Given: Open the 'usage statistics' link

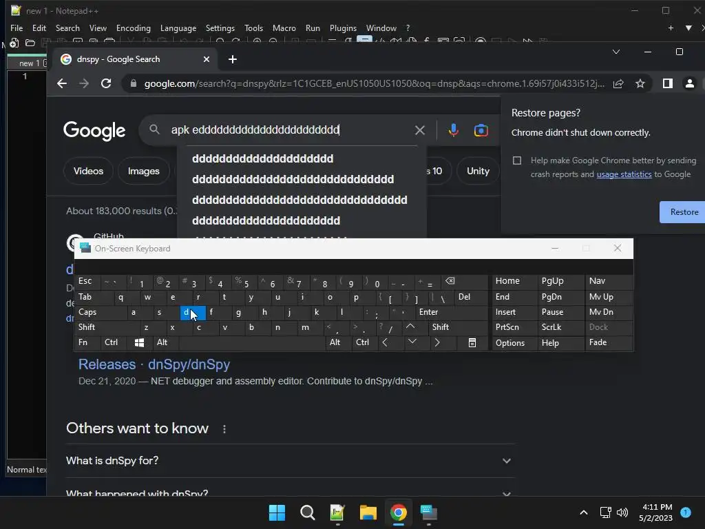Looking at the screenshot, I should (x=624, y=174).
